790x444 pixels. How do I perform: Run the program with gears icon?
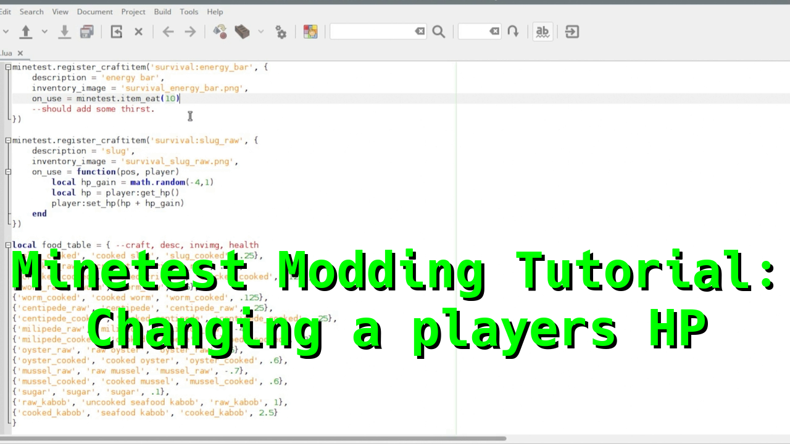[x=281, y=32]
